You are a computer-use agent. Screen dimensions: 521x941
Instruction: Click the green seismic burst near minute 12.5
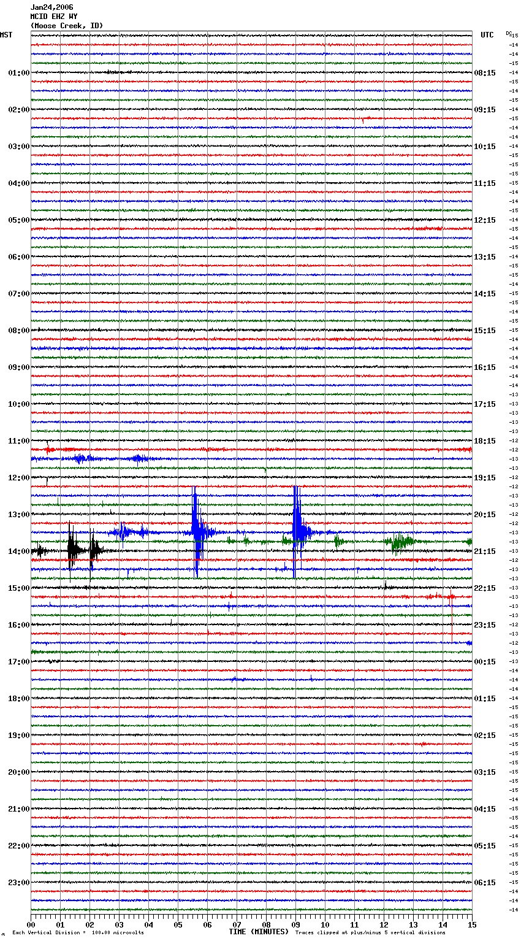tap(400, 542)
